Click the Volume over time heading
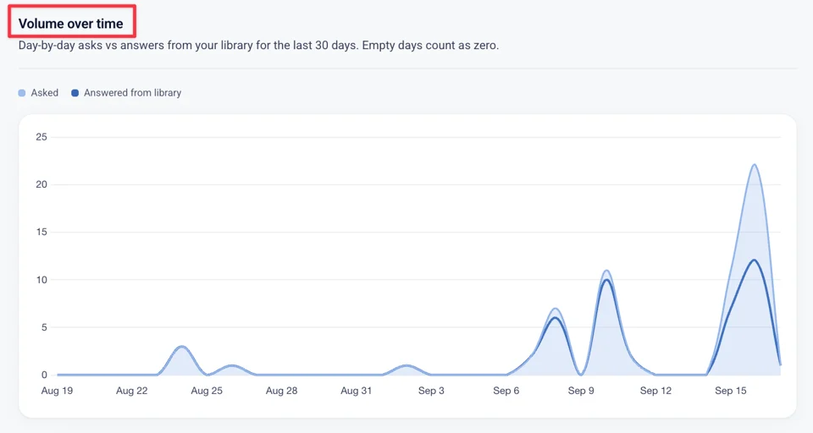Viewport: 813px width, 433px height. [x=71, y=24]
